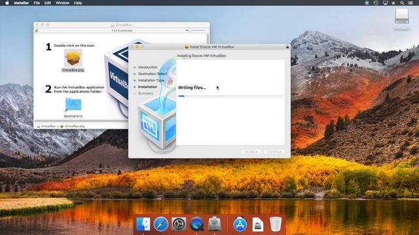
Task: Select the Installation step in the sidebar
Action: point(147,87)
